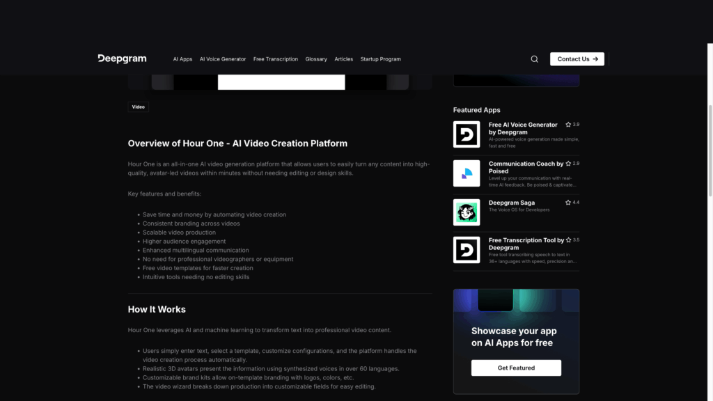Click the Articles navigation link
The width and height of the screenshot is (713, 401).
tap(343, 59)
